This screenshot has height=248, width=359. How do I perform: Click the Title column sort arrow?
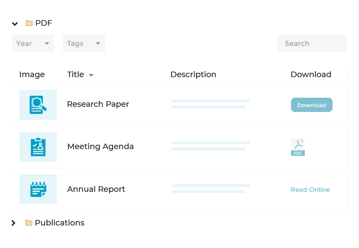(x=91, y=75)
